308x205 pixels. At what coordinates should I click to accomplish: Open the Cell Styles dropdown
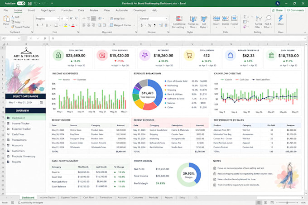click(204, 22)
